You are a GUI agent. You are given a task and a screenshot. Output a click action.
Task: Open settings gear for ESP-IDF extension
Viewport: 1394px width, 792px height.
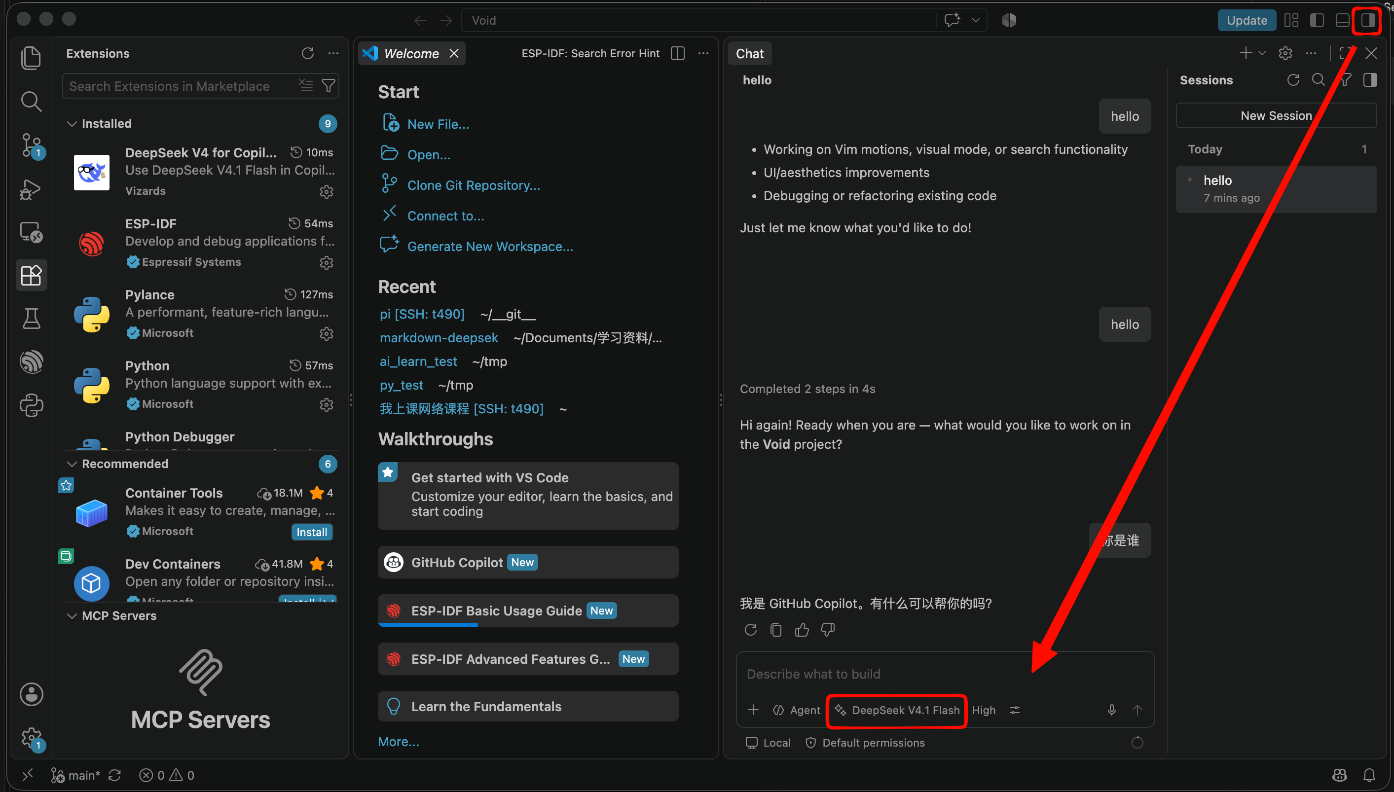tap(327, 263)
